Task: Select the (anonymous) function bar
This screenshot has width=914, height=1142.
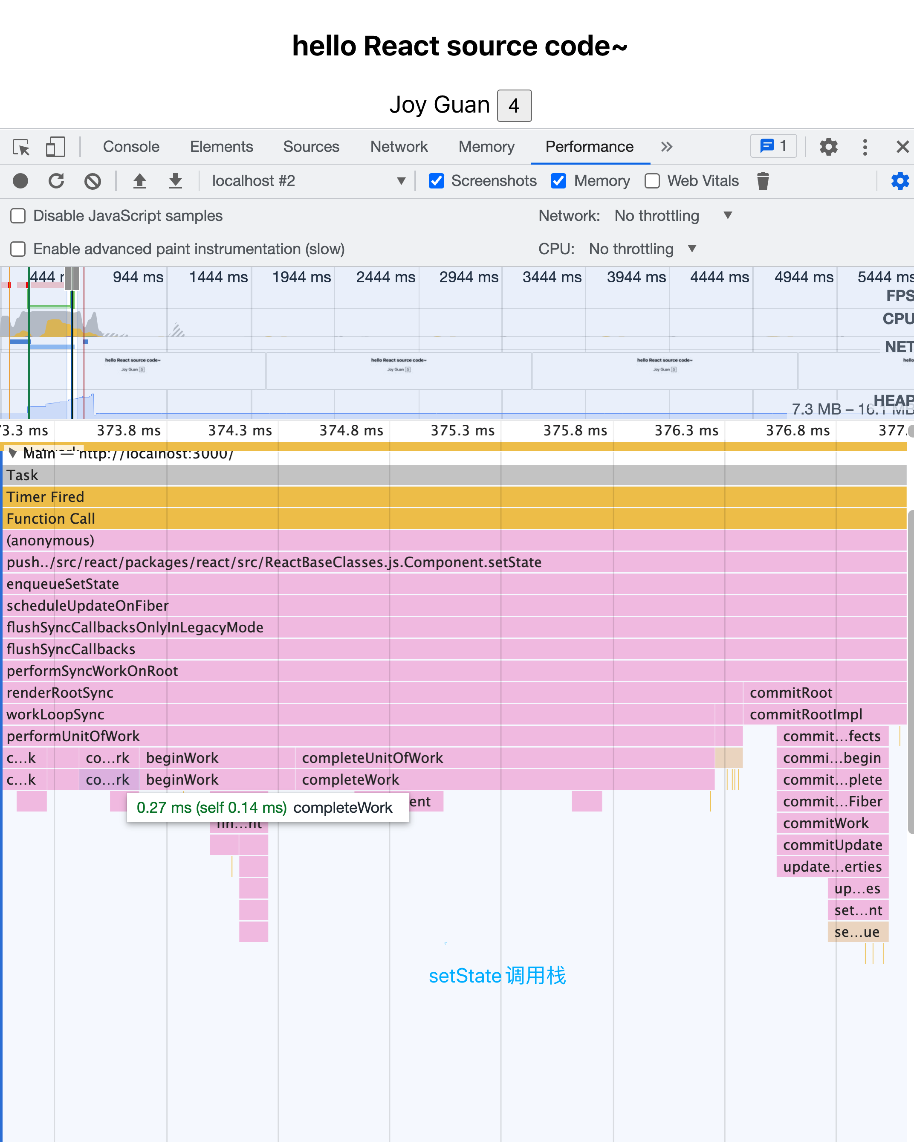Action: [x=455, y=540]
